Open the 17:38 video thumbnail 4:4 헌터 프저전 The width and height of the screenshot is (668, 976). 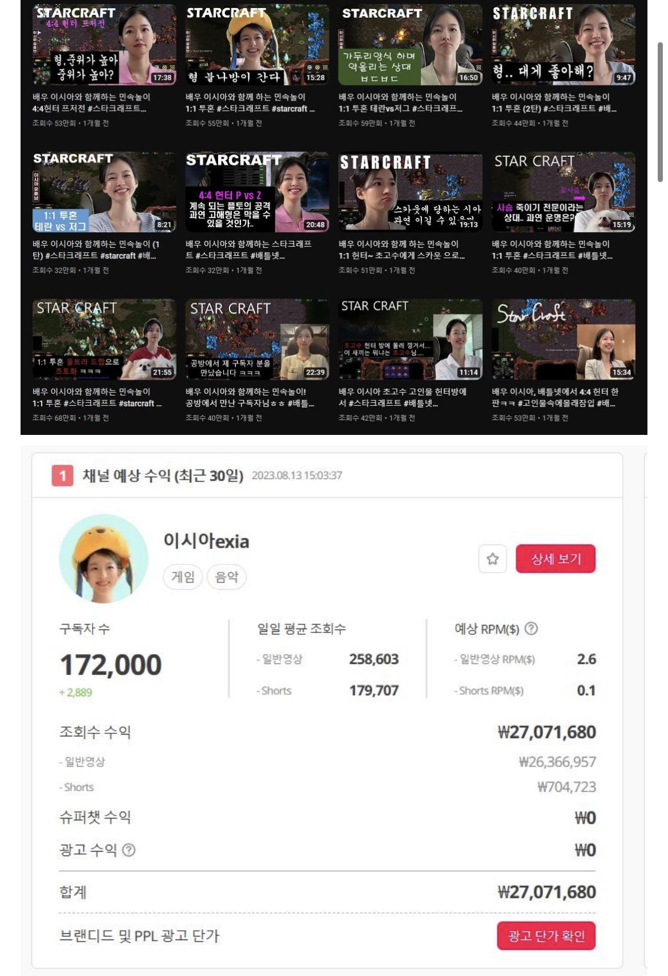tap(104, 45)
